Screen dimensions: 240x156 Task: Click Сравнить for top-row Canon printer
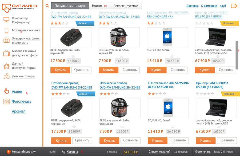[226, 70]
